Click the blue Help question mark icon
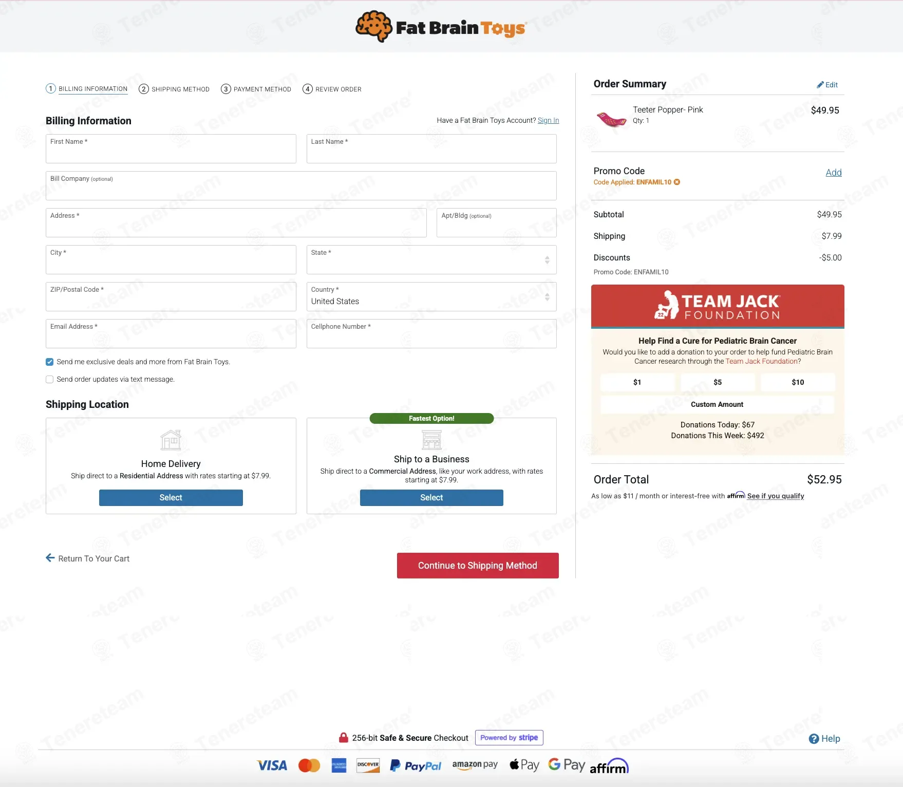Image resolution: width=903 pixels, height=787 pixels. click(814, 739)
